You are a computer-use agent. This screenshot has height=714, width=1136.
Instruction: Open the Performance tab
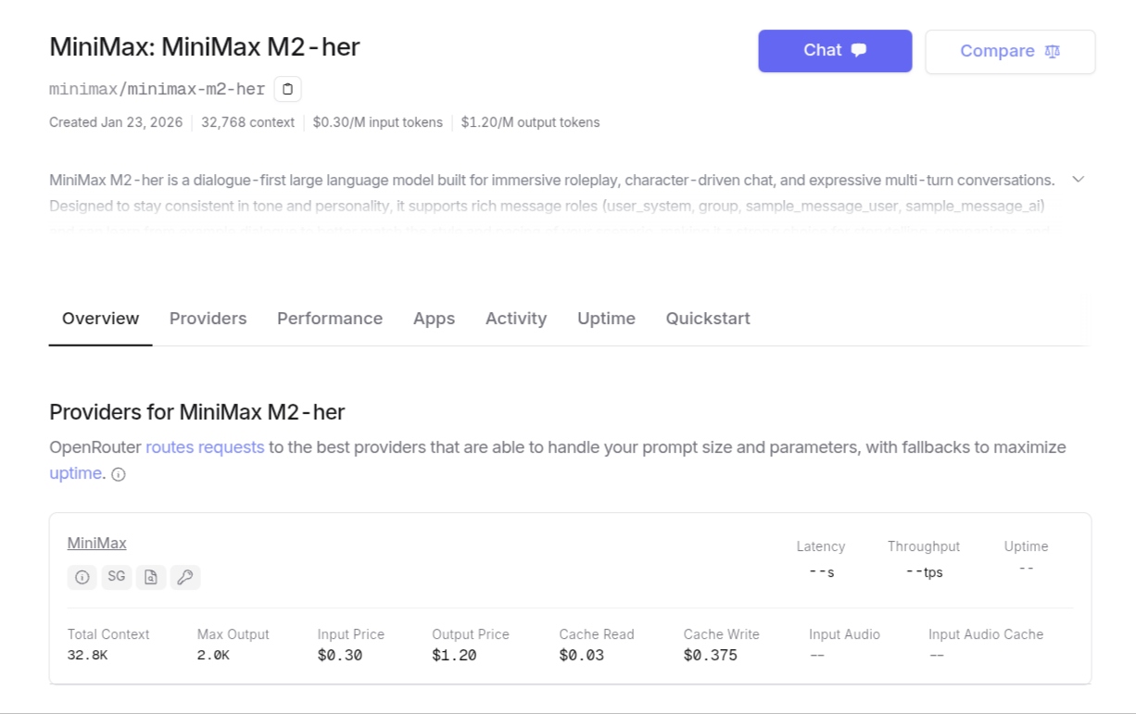pyautogui.click(x=330, y=319)
